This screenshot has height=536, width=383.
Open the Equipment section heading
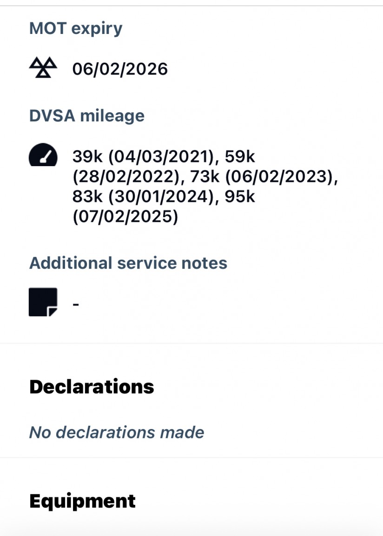coord(82,501)
